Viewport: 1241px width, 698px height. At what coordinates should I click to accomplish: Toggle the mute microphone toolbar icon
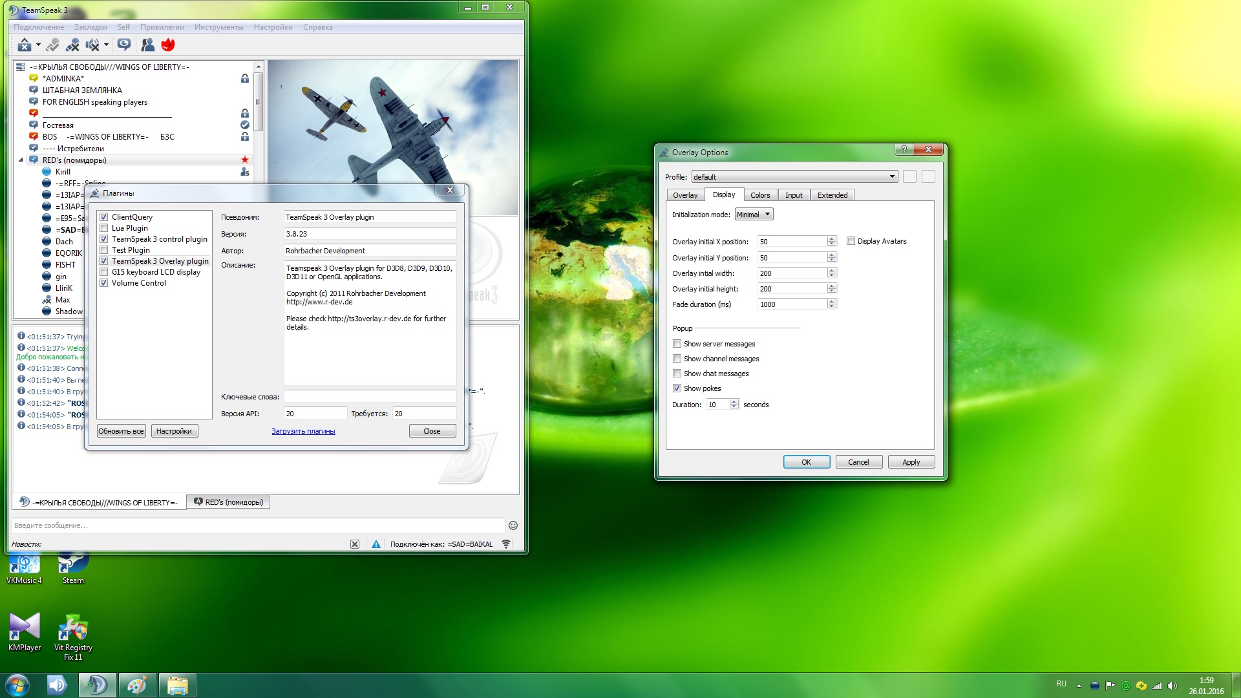point(72,45)
